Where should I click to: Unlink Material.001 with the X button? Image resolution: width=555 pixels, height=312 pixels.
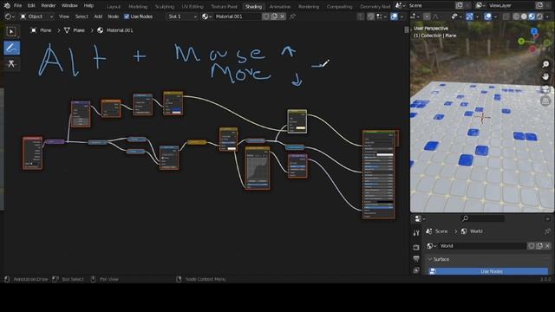[x=282, y=16]
